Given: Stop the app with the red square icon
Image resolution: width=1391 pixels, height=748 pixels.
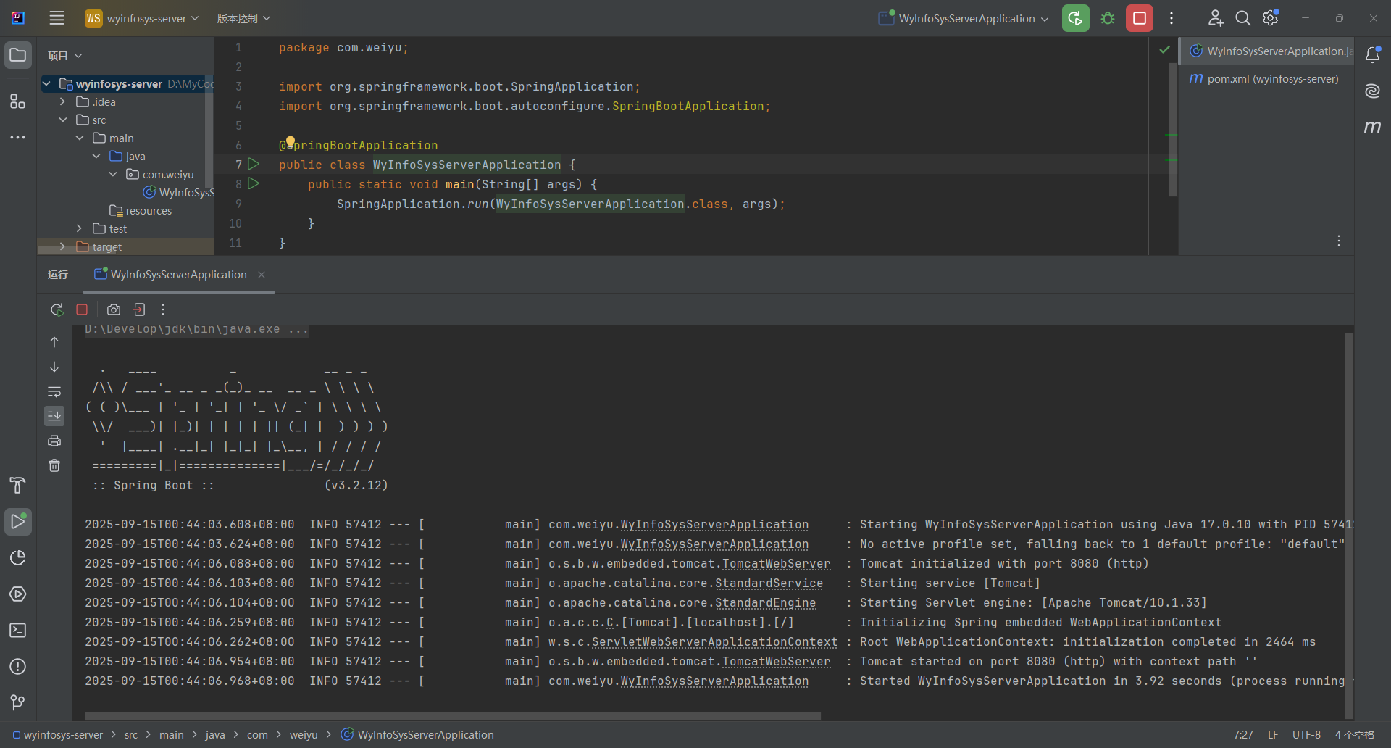Looking at the screenshot, I should (1139, 18).
